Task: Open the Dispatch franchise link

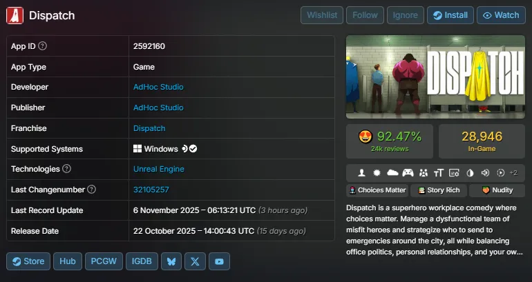Action: click(149, 128)
